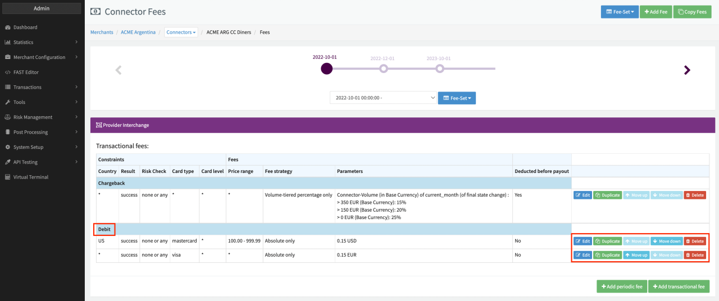
Task: Click the Virtual Terminal icon
Action: pyautogui.click(x=8, y=177)
